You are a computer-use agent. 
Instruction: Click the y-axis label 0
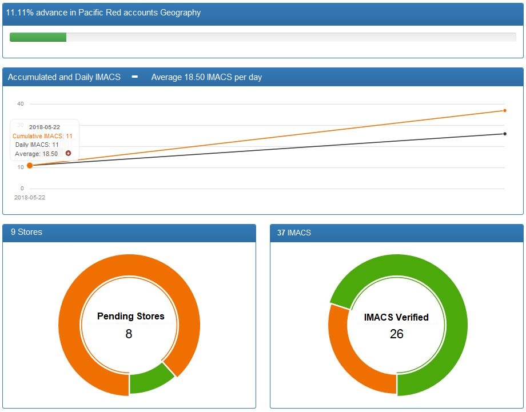(22, 189)
